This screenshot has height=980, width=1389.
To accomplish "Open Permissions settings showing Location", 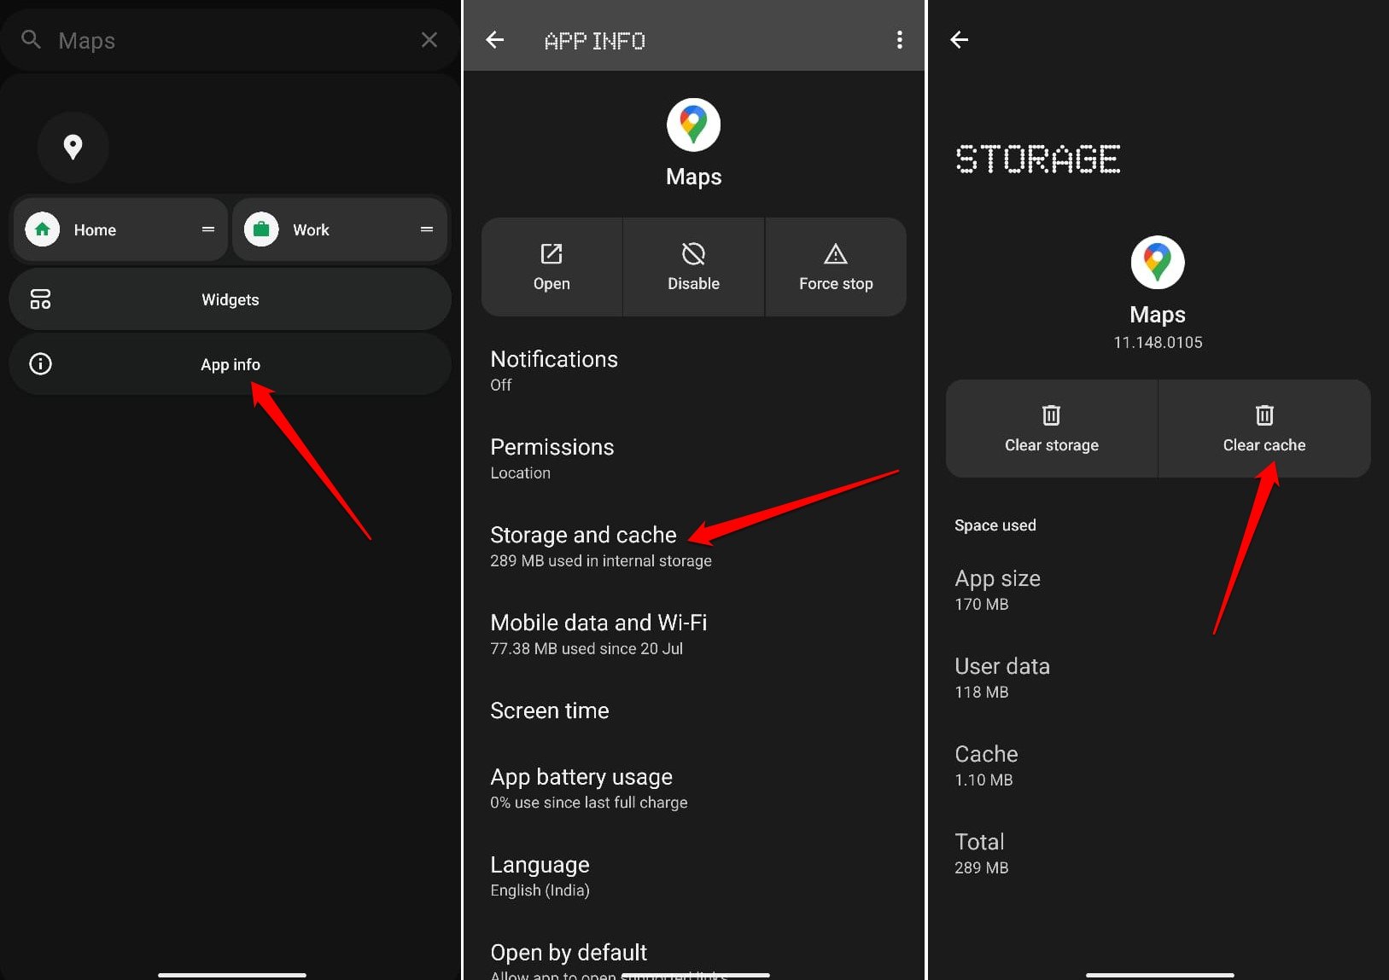I will pyautogui.click(x=552, y=458).
